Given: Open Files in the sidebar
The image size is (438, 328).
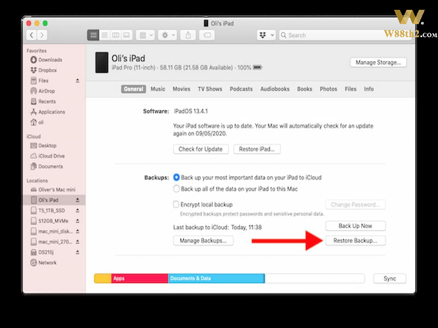Looking at the screenshot, I should pos(39,80).
